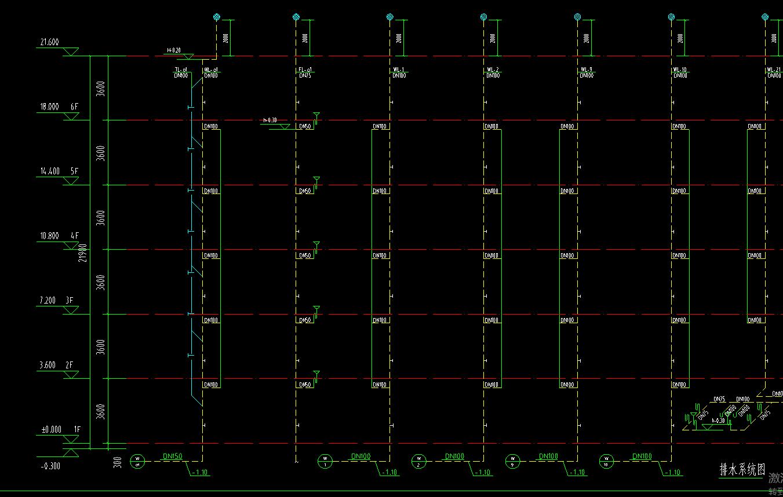Click the elevation triangle at 4F level
Screen dimensions: 783x497
point(71,246)
